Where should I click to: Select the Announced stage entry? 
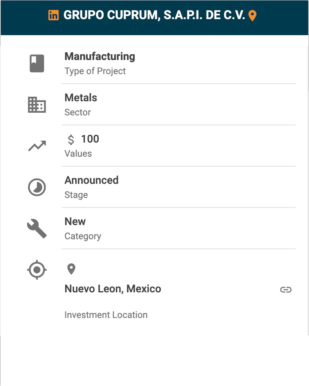point(91,180)
